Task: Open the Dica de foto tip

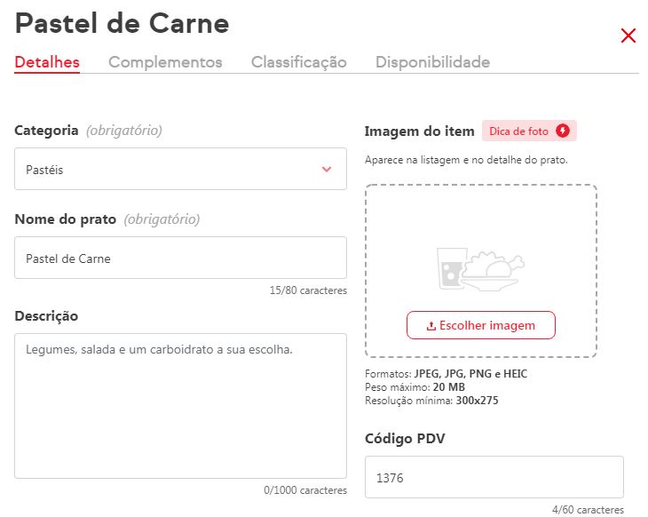Action: (x=520, y=131)
